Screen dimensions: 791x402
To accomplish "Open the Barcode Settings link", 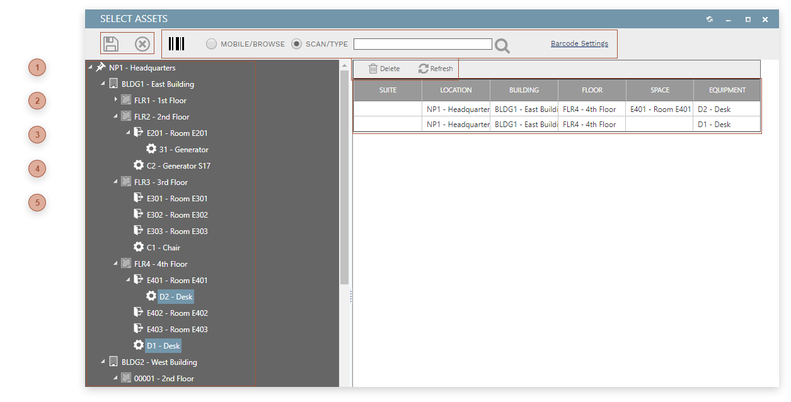I will point(579,43).
